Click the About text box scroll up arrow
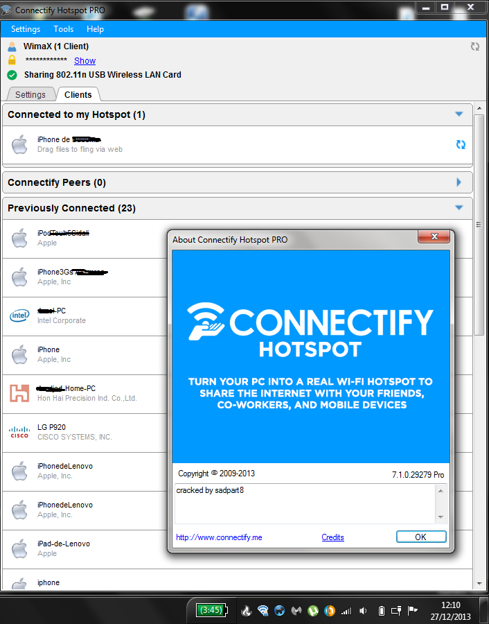Viewport: 489px width, 624px height. [x=441, y=491]
